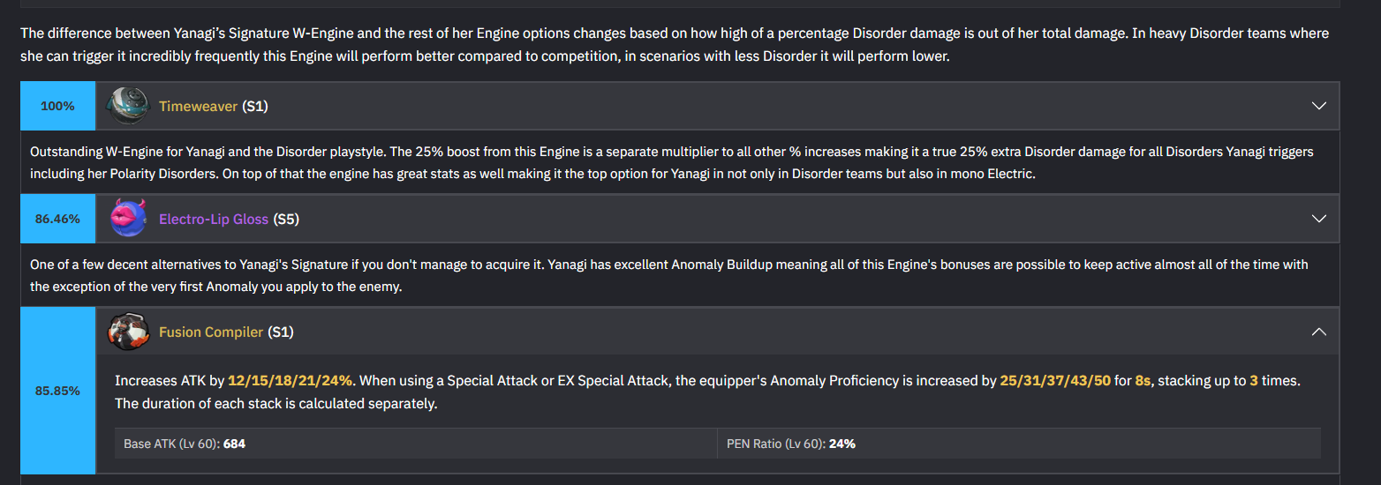
Task: Click the (S1) label beside Timeweaver
Action: click(x=255, y=106)
